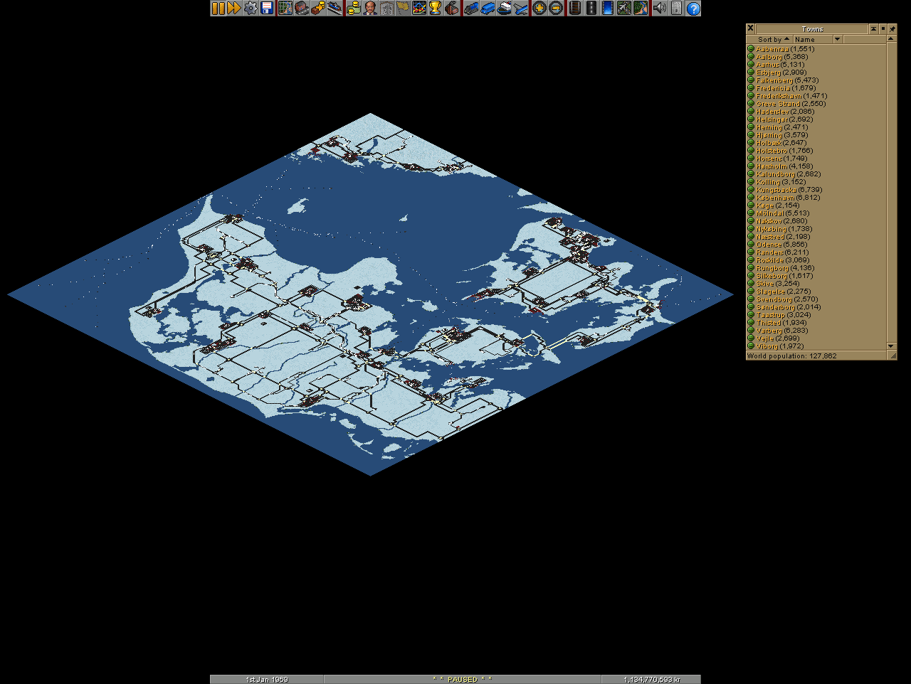This screenshot has height=684, width=911.
Task: Open the town directory building icon
Action: pyautogui.click(x=302, y=9)
